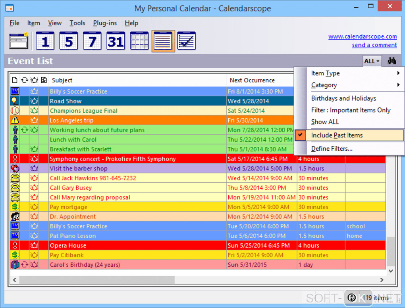Click the hearts icon of Visit the barber shop
Image resolution: width=405 pixels, height=308 pixels.
coord(15,168)
